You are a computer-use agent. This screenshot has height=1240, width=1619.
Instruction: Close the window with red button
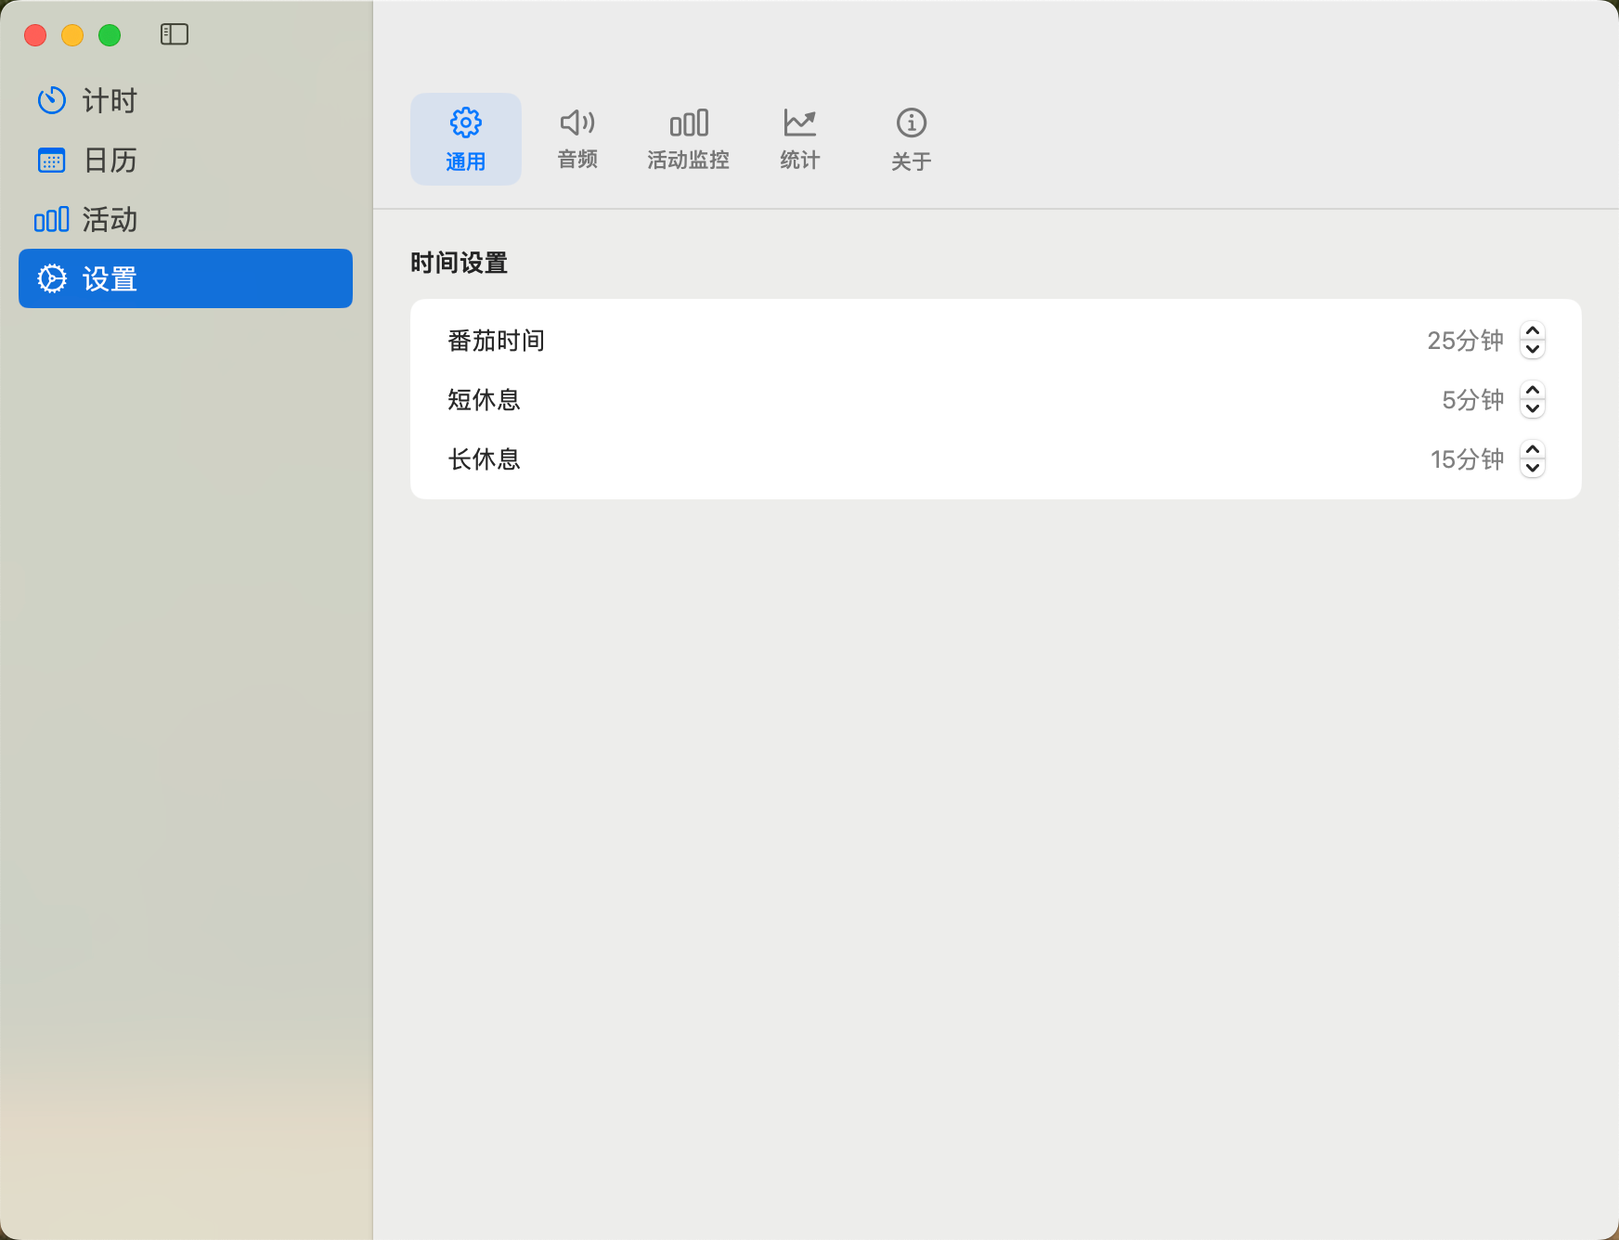tap(35, 35)
